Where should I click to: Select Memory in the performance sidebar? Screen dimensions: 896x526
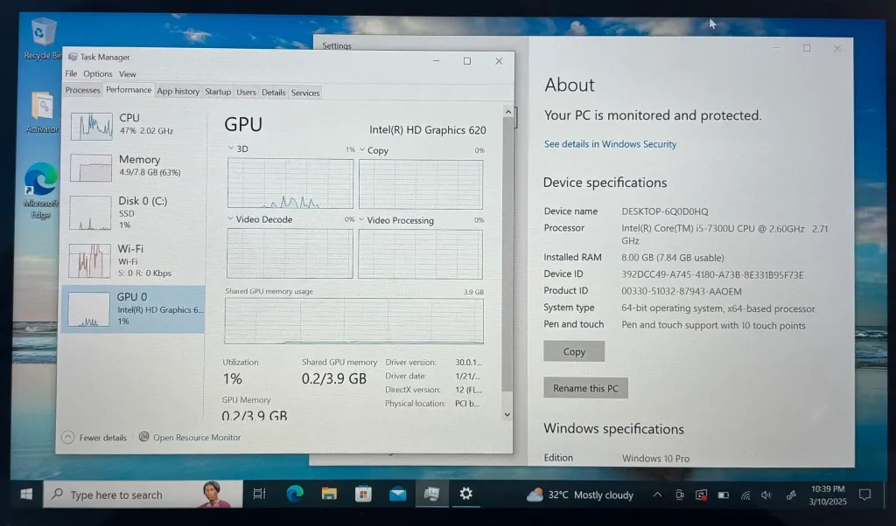(x=133, y=166)
